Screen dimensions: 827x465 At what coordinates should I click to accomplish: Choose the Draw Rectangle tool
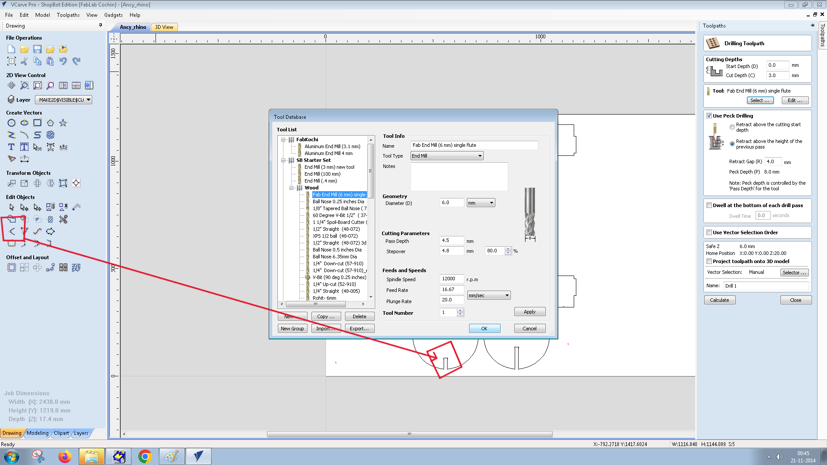click(37, 123)
